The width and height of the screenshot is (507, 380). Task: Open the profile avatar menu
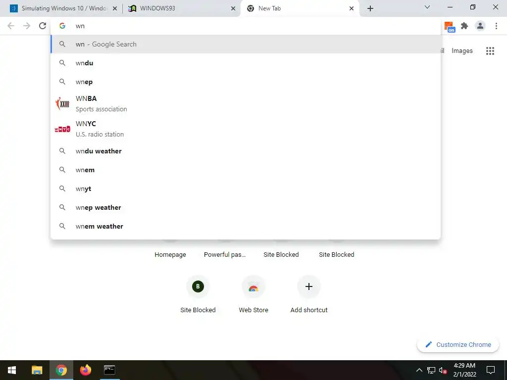tap(480, 26)
